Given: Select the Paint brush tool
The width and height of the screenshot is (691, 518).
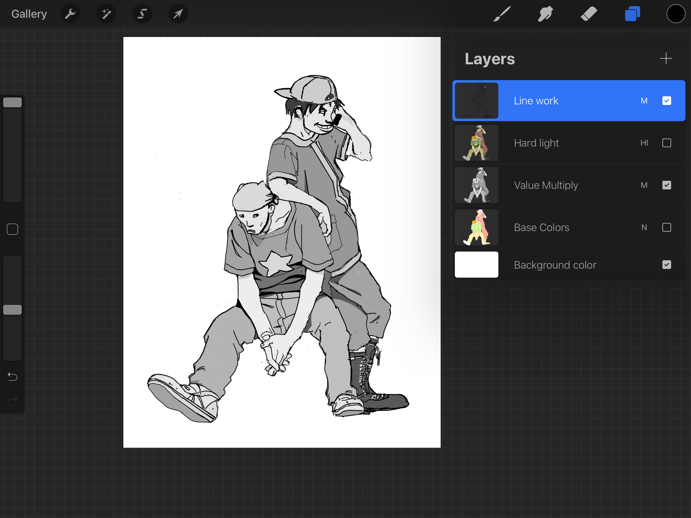Looking at the screenshot, I should tap(502, 14).
